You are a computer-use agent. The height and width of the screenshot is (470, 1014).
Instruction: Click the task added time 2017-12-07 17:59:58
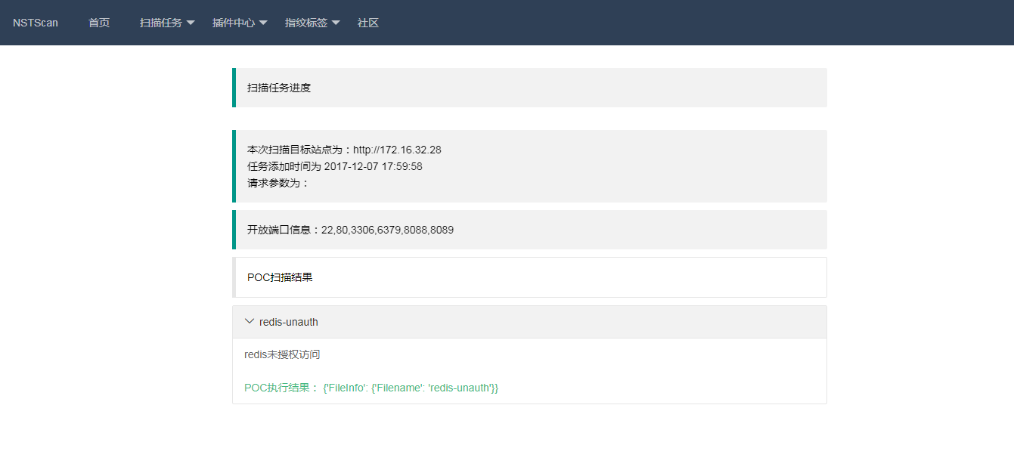pos(373,166)
